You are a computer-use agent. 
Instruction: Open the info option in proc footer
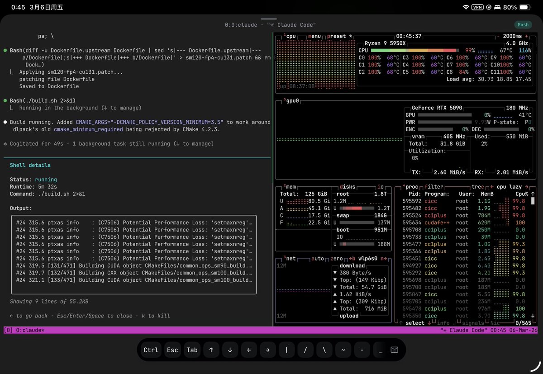443,323
